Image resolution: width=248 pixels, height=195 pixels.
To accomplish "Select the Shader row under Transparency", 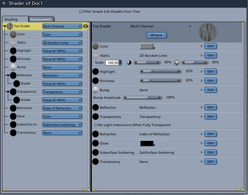I will (x=47, y=100).
